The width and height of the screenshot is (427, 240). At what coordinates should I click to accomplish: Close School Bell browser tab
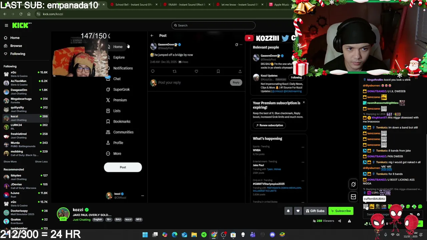[156, 5]
